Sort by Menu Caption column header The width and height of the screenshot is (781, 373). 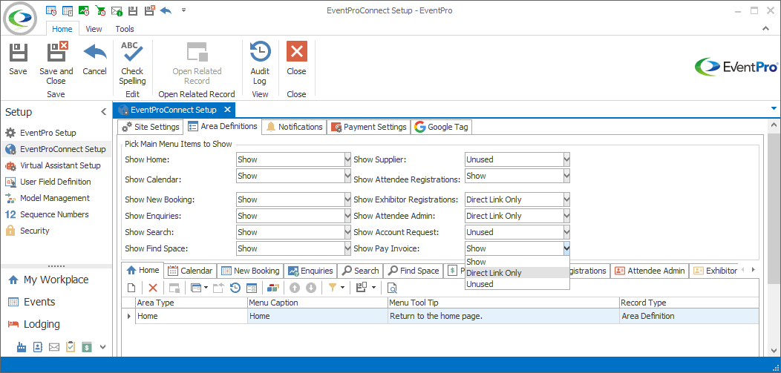(x=317, y=303)
